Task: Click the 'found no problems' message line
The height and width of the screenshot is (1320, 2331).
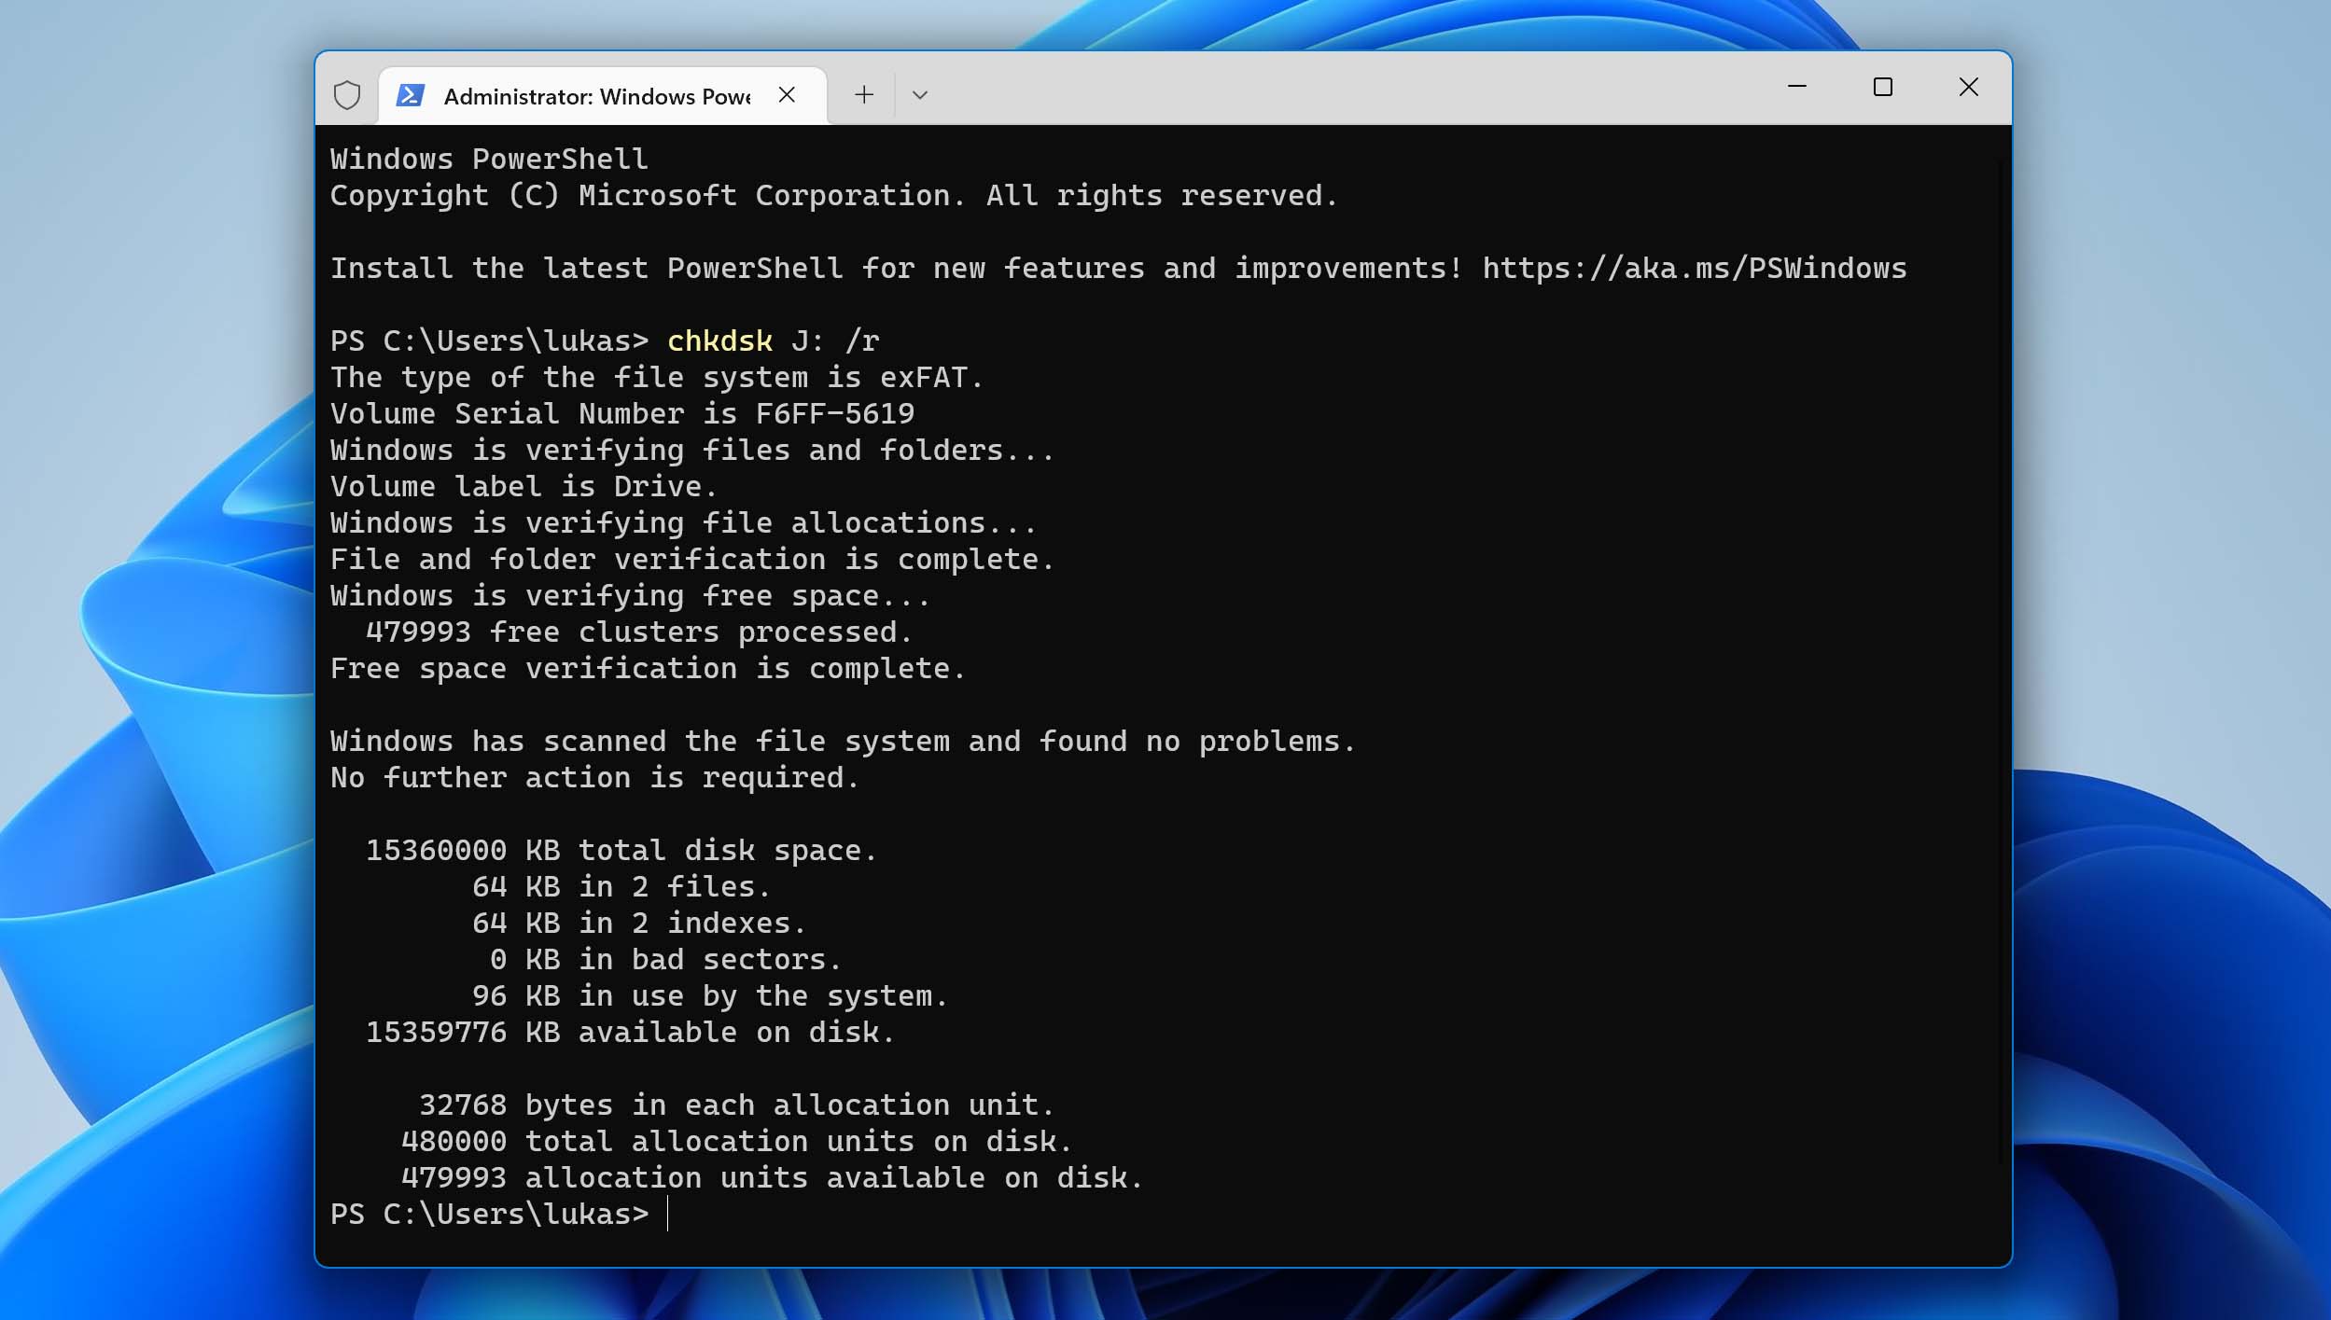Action: [842, 742]
